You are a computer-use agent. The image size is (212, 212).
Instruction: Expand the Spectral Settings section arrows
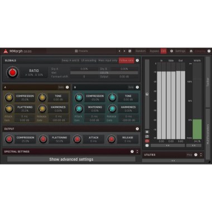(137, 152)
